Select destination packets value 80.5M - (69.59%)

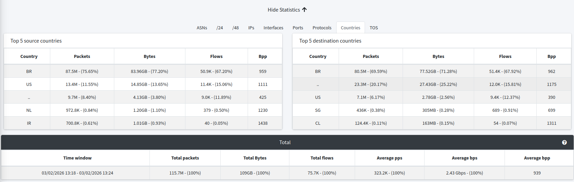click(x=371, y=71)
